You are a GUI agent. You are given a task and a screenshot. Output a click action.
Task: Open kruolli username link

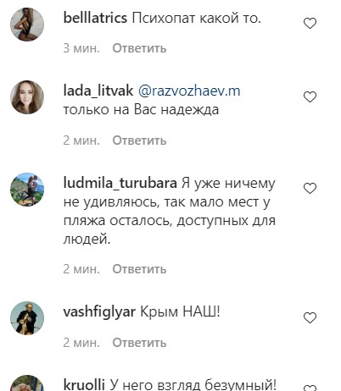pyautogui.click(x=84, y=384)
